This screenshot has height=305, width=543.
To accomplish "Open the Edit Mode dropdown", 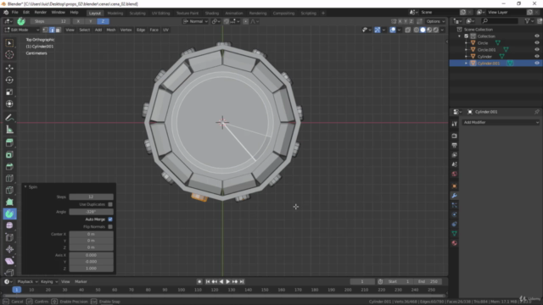I will click(x=22, y=30).
